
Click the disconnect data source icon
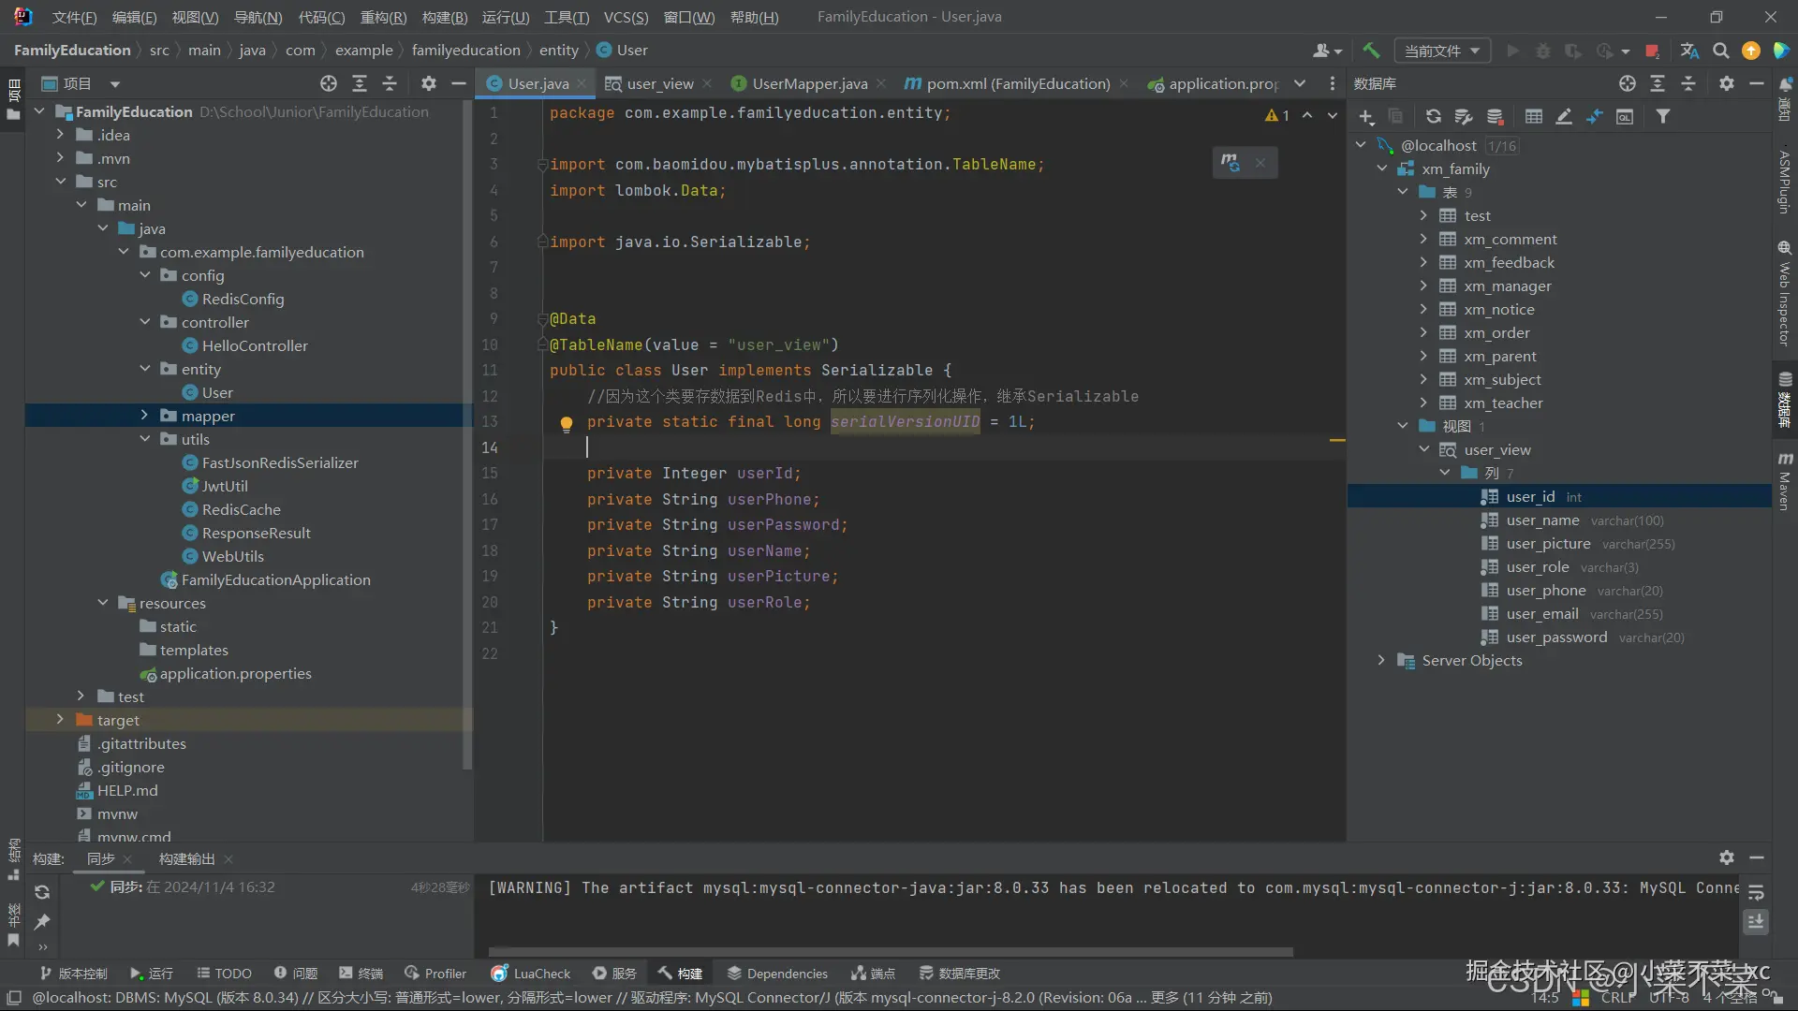[x=1495, y=116]
